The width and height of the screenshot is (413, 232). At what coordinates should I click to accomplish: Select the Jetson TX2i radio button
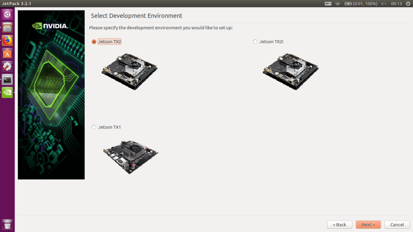click(255, 41)
